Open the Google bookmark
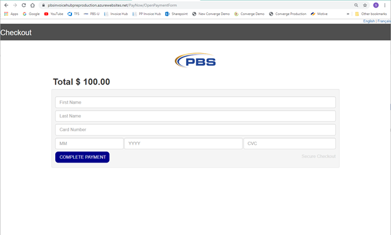Image resolution: width=391 pixels, height=235 pixels. [31, 14]
